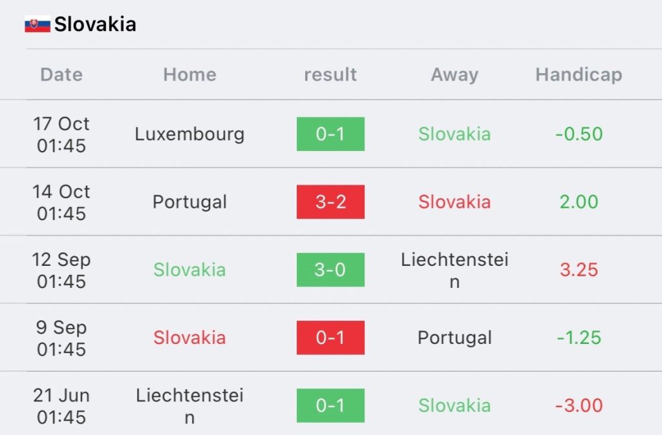Open the green 0-1 Luxembourg result badge
The height and width of the screenshot is (435, 662).
[330, 134]
